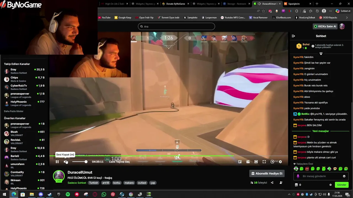Open browser extensions puzzle icon
Screen dimensions: 353x198
pos(297,11)
